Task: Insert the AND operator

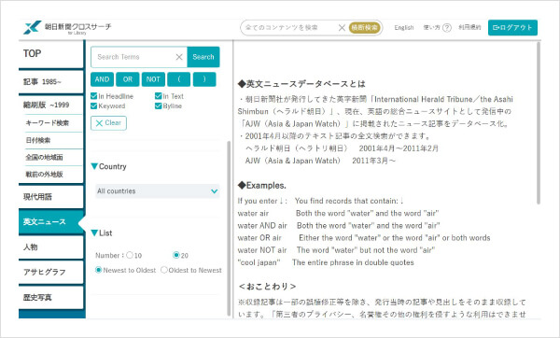Action: coord(102,79)
